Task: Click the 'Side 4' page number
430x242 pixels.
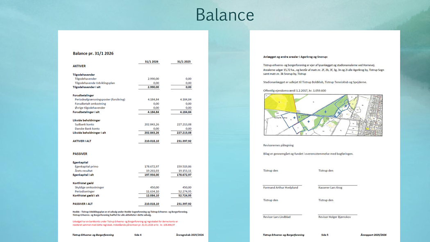Action: [138, 235]
